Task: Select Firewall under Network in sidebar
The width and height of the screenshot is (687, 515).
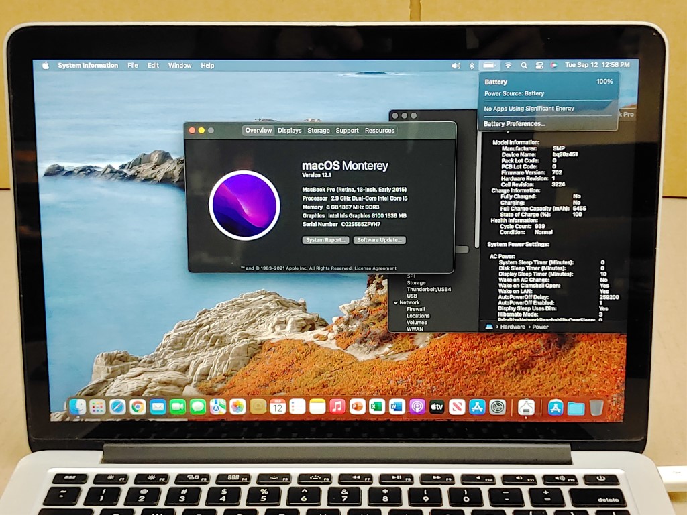Action: 416,309
